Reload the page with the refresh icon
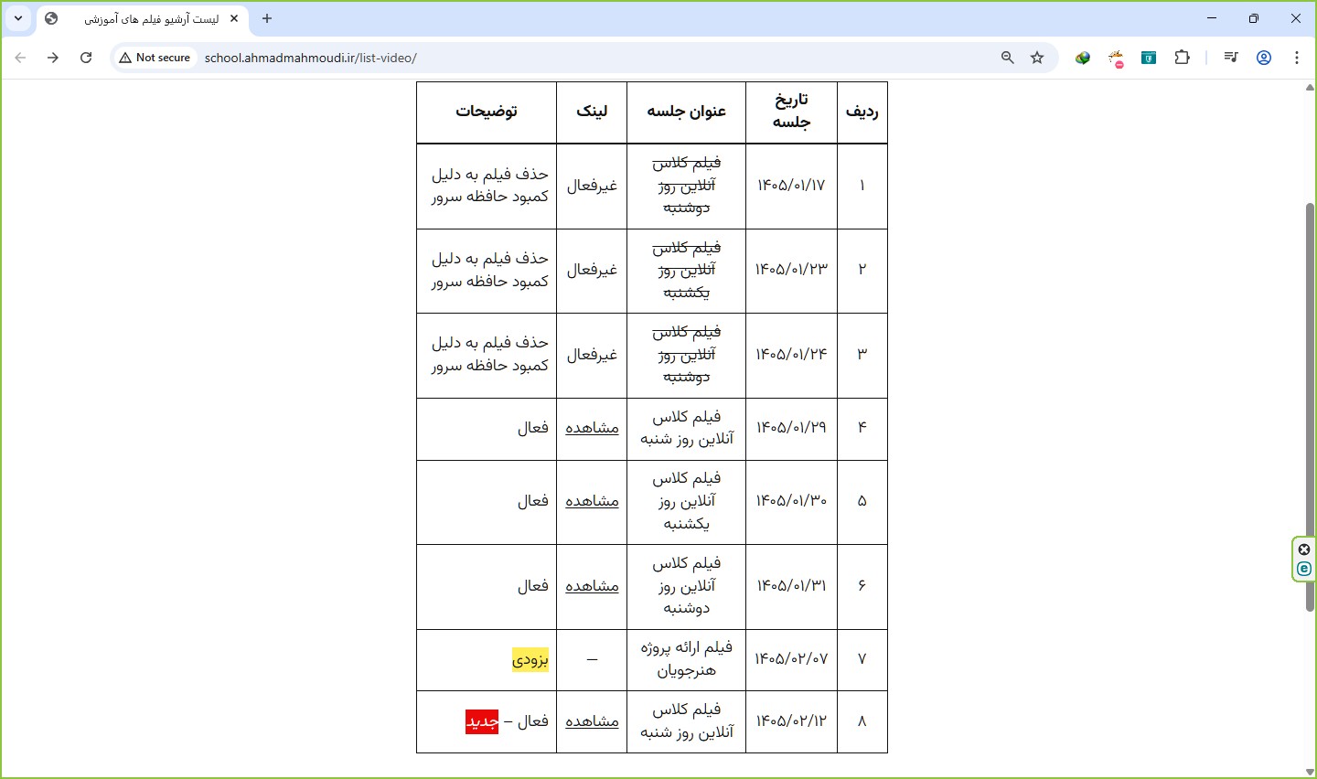Screen dimensions: 1317x779 86,58
